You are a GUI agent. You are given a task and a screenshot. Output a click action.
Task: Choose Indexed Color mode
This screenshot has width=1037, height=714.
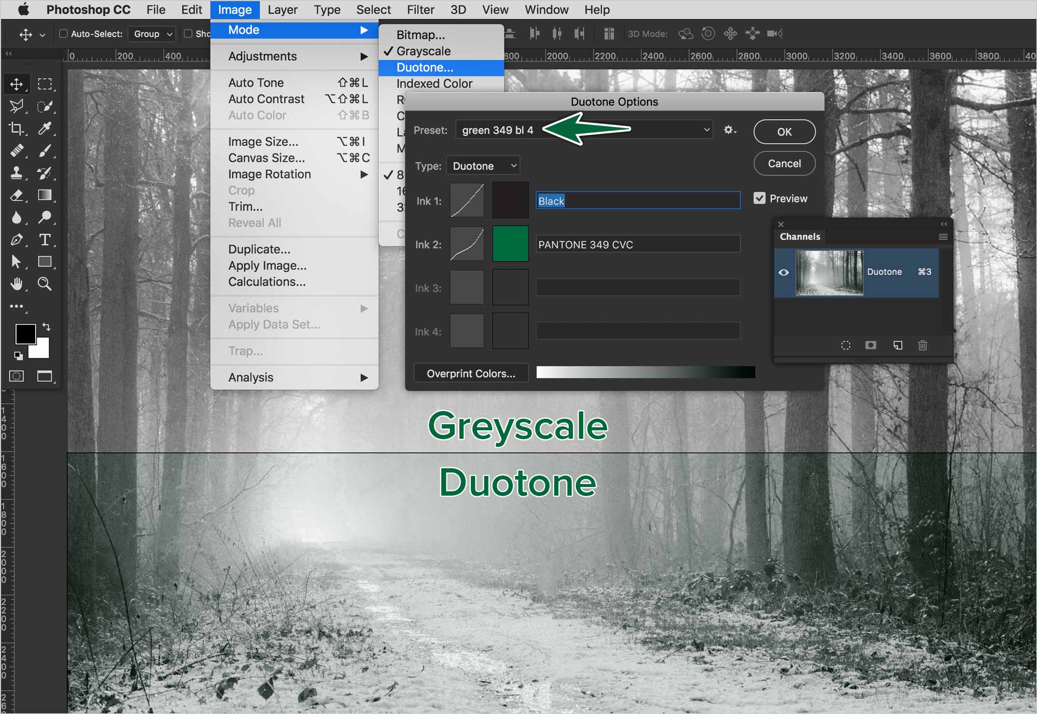pyautogui.click(x=441, y=83)
